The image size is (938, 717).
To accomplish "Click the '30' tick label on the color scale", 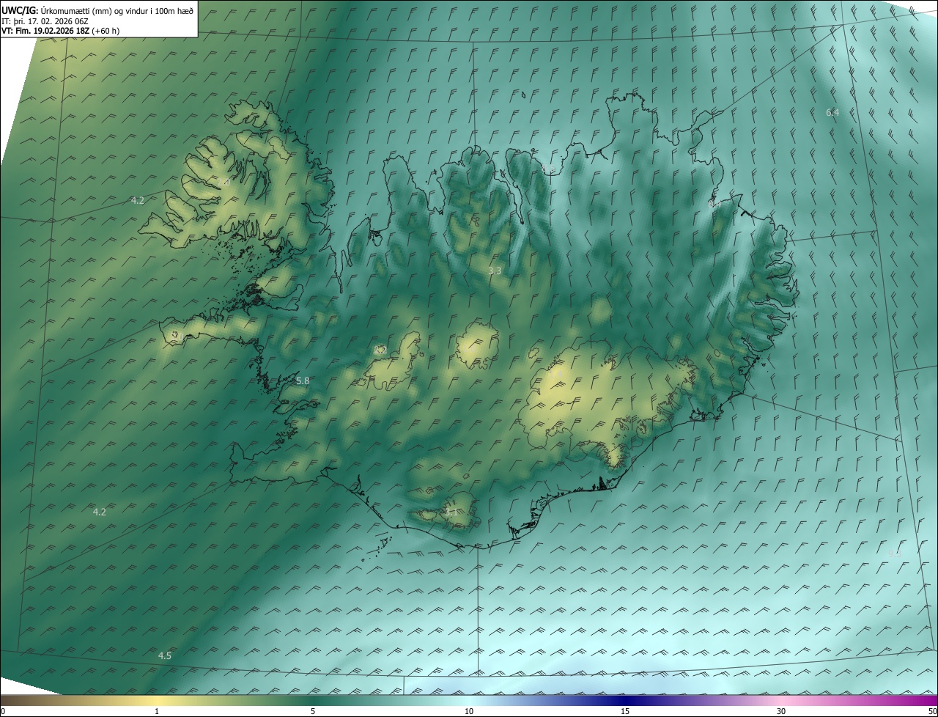I will point(781,711).
